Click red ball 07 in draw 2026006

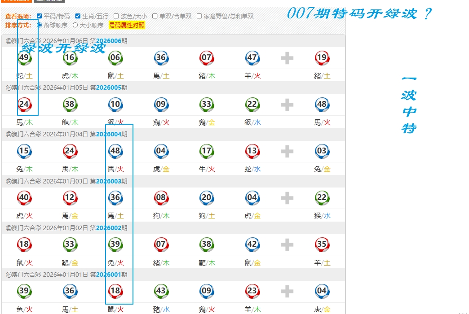tap(207, 57)
